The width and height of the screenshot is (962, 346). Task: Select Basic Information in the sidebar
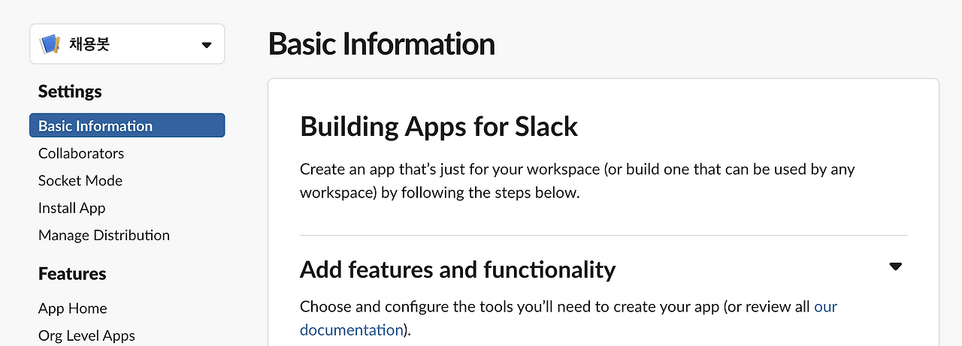tap(95, 126)
